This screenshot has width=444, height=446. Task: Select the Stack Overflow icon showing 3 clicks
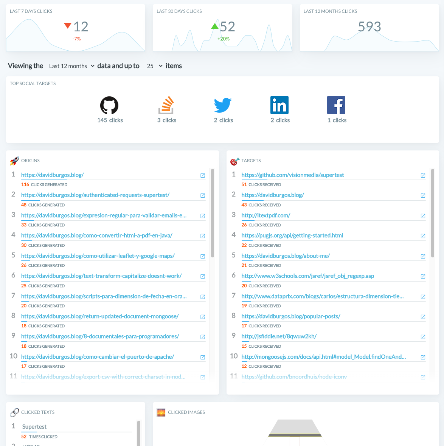pos(166,105)
